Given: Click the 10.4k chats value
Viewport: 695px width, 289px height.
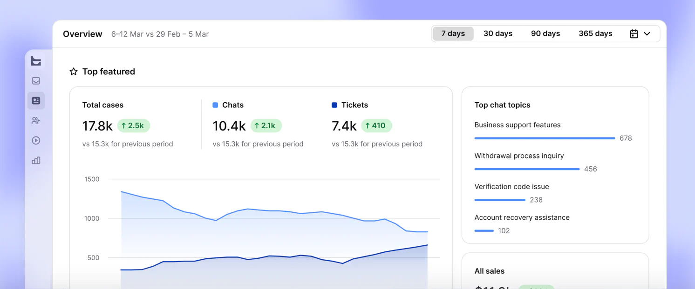Looking at the screenshot, I should [229, 126].
